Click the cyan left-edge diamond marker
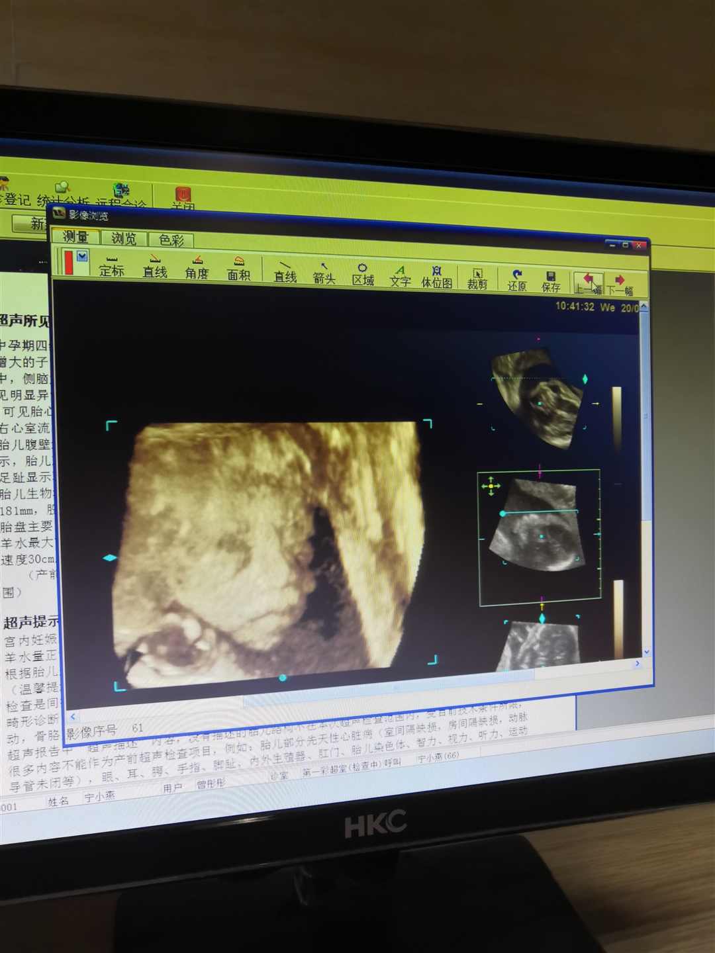The width and height of the screenshot is (715, 953). [110, 558]
